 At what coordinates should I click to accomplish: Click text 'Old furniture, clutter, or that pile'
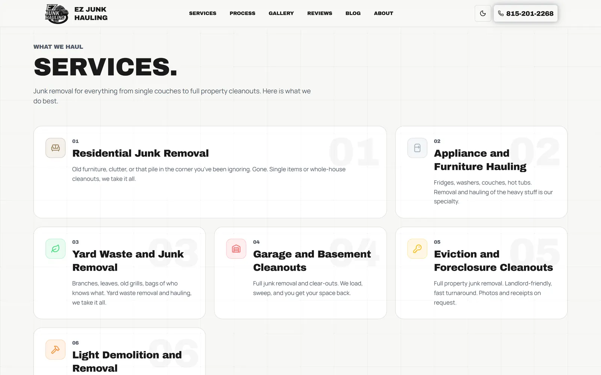point(209,174)
